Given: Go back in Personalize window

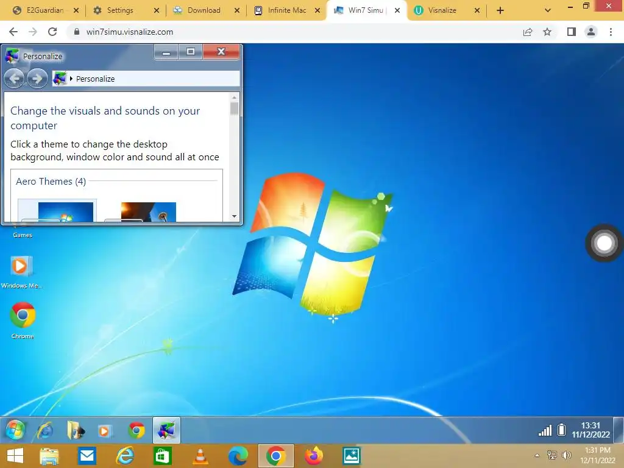Looking at the screenshot, I should click(x=14, y=79).
